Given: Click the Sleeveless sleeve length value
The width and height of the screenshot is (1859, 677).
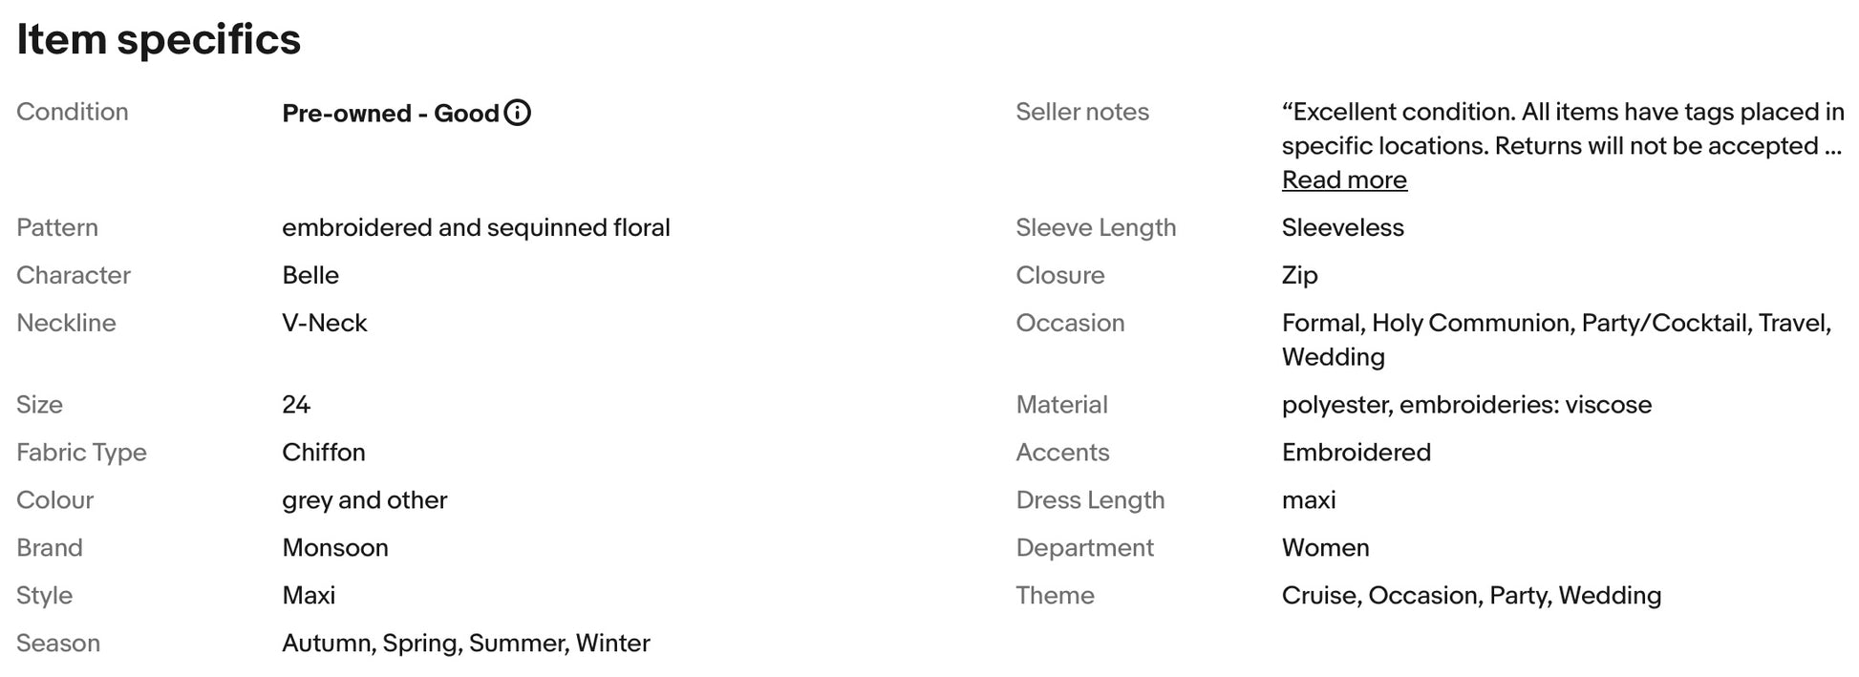Looking at the screenshot, I should pos(1342,227).
